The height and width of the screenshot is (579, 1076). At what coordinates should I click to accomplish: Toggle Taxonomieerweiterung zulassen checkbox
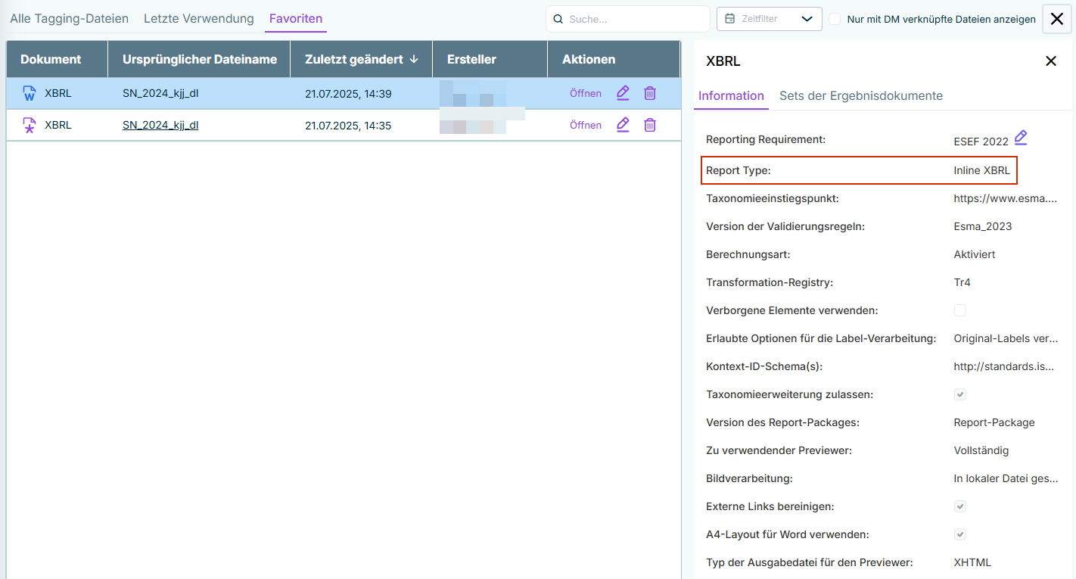pos(960,394)
